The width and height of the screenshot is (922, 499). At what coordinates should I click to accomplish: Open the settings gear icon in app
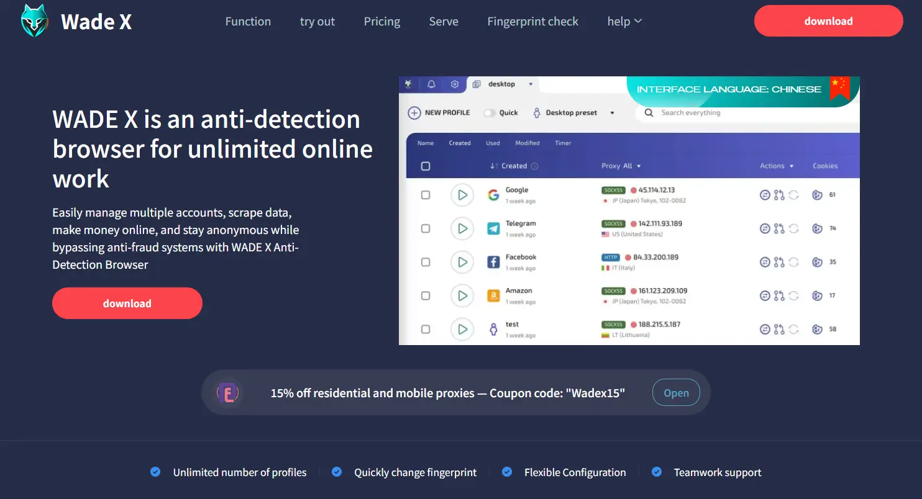455,84
